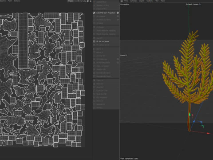The width and height of the screenshot is (213, 160).
Task: Open Set UVW from Projection settings gear
Action: pos(118,13)
